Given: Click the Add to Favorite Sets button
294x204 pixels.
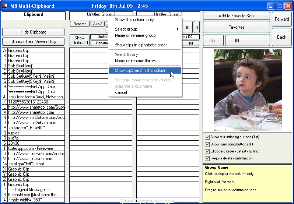Looking at the screenshot, I should pyautogui.click(x=237, y=16).
